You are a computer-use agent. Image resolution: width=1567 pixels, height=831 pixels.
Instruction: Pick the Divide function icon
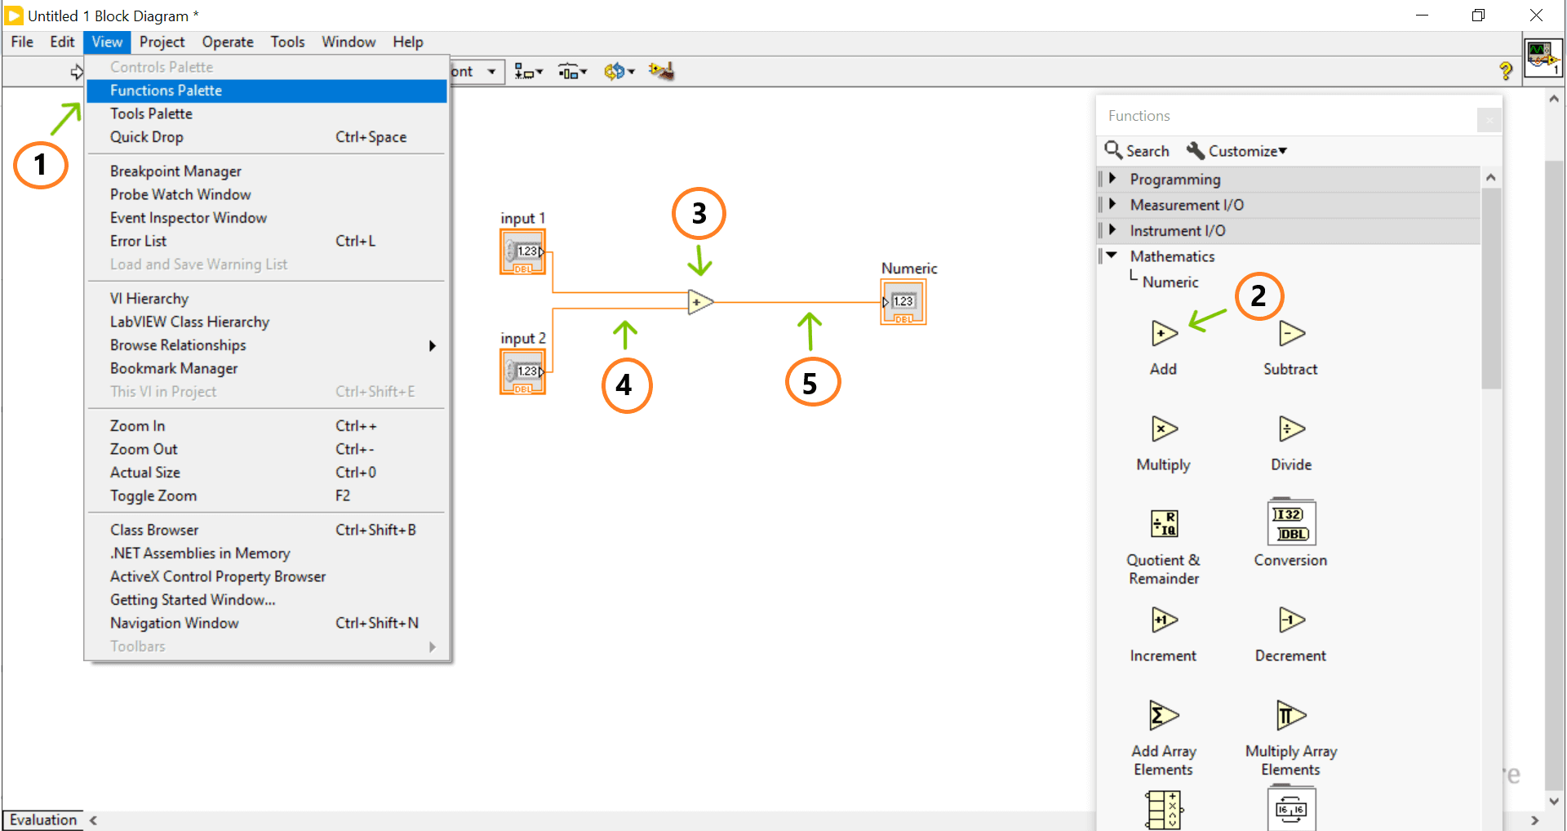1290,429
